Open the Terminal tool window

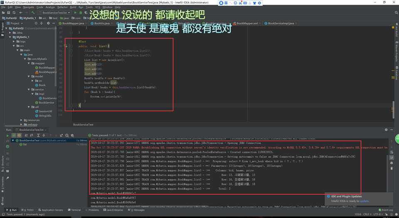coord(74,210)
